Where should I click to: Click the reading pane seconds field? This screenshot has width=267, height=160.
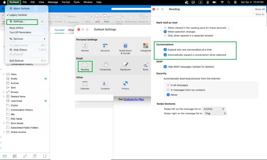coord(230,28)
